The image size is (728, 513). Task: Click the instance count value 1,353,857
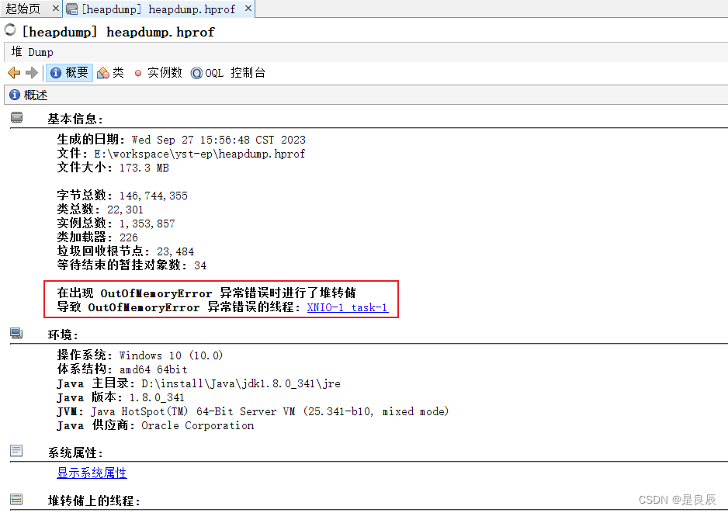[x=147, y=224]
